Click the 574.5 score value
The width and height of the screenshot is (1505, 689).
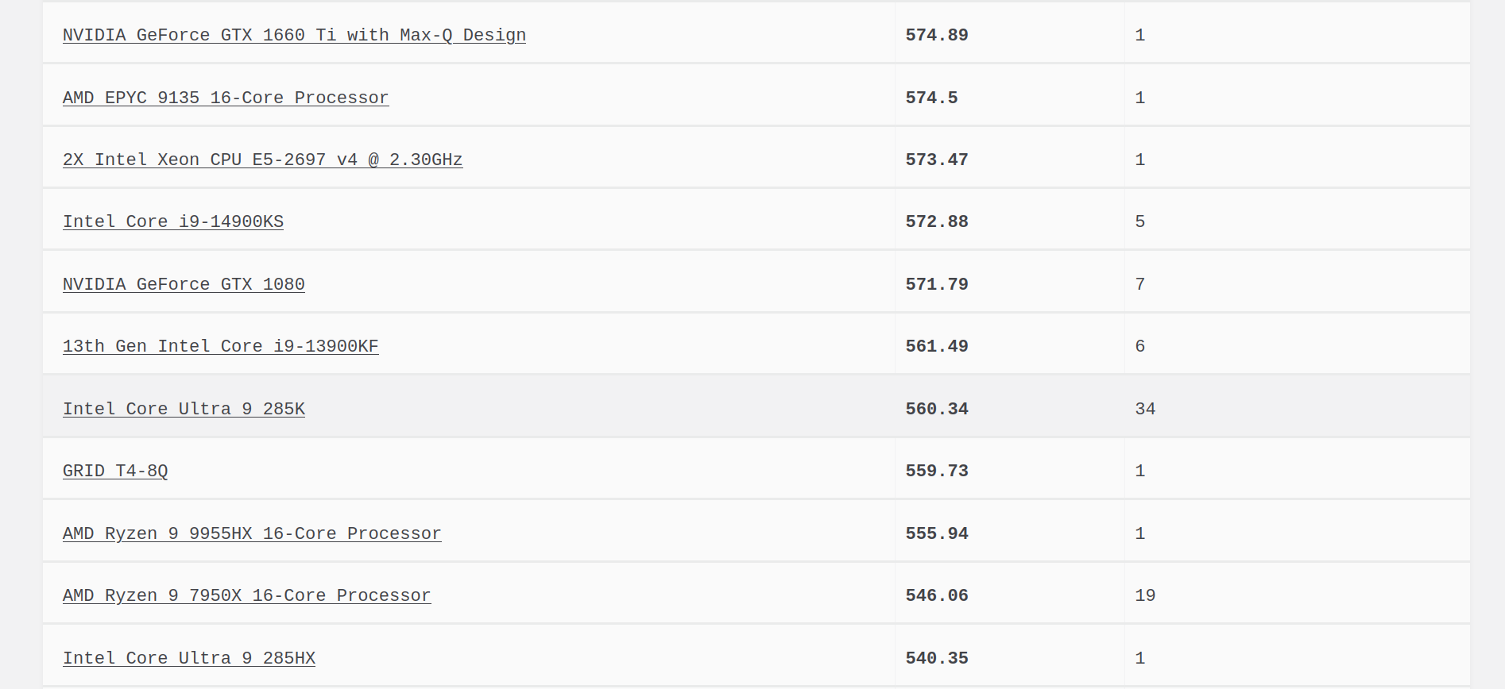coord(931,98)
